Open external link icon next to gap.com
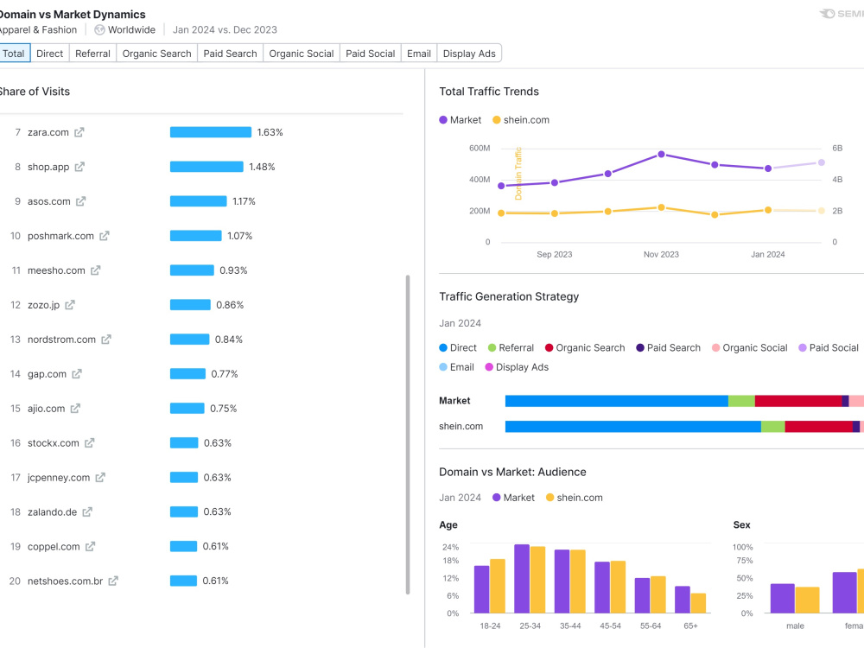 pyautogui.click(x=77, y=373)
